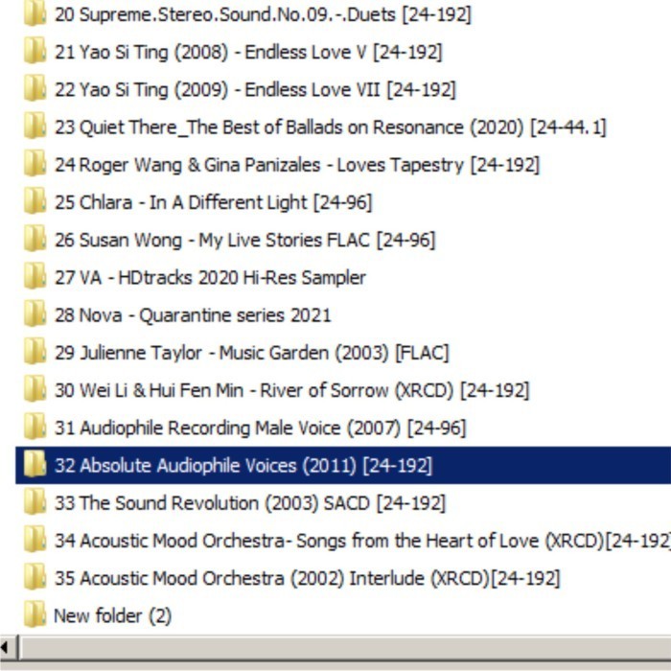Viewport: 671px width, 671px height.
Task: Click folder icon of 29 Julienne Taylor Music Garden
Action: pos(35,353)
